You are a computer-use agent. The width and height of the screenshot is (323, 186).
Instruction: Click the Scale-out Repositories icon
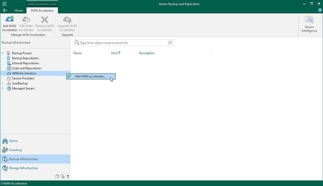click(x=9, y=68)
